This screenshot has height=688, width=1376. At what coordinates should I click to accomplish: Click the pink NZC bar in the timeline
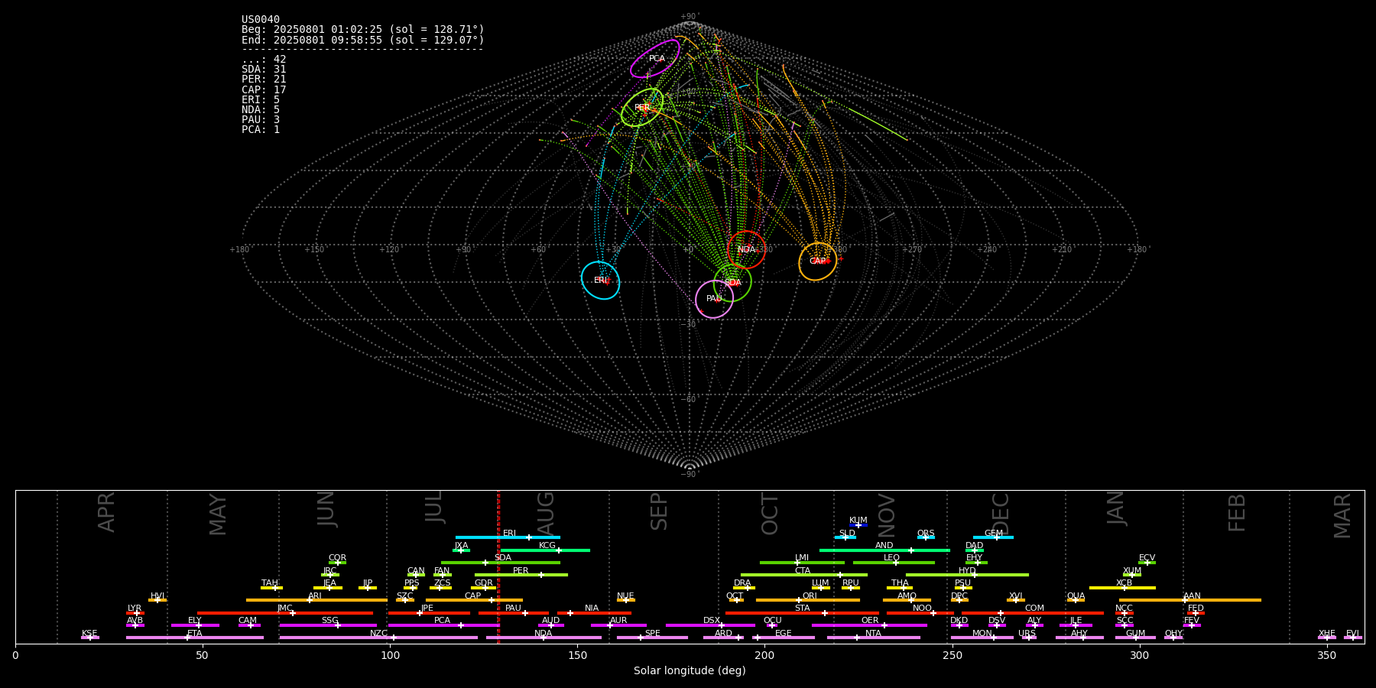(378, 638)
